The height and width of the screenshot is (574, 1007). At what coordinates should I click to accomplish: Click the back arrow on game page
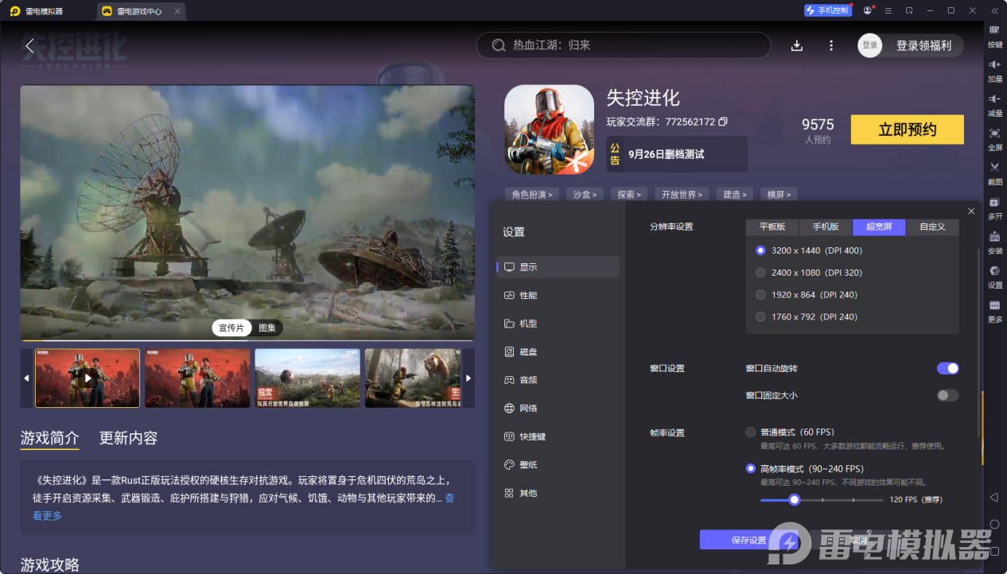point(29,46)
